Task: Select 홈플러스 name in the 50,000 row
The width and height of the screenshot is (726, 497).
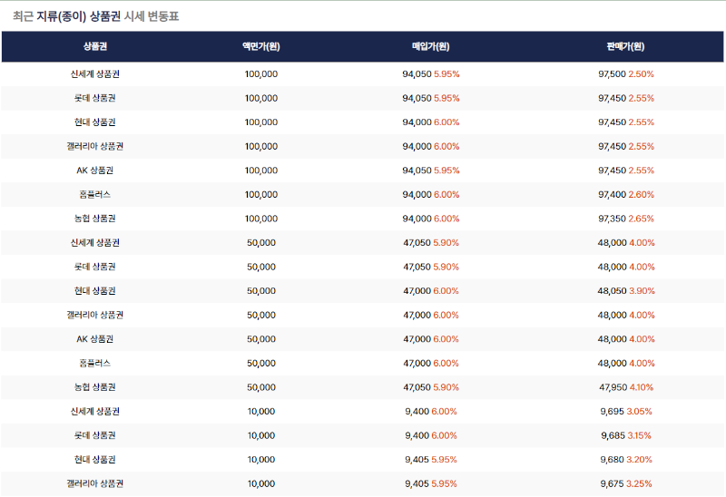Action: (x=95, y=363)
